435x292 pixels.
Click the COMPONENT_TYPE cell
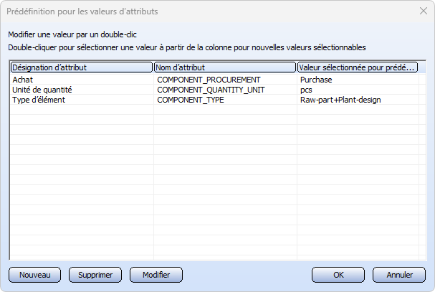pyautogui.click(x=191, y=100)
